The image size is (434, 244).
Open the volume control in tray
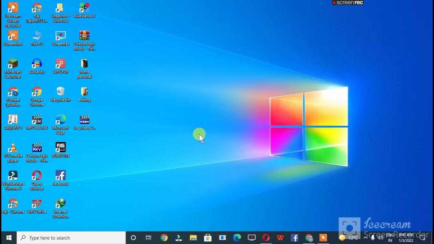pyautogui.click(x=380, y=238)
